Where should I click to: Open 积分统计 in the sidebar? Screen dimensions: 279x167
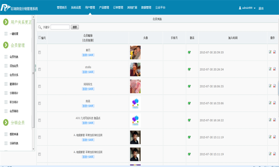[14, 102]
